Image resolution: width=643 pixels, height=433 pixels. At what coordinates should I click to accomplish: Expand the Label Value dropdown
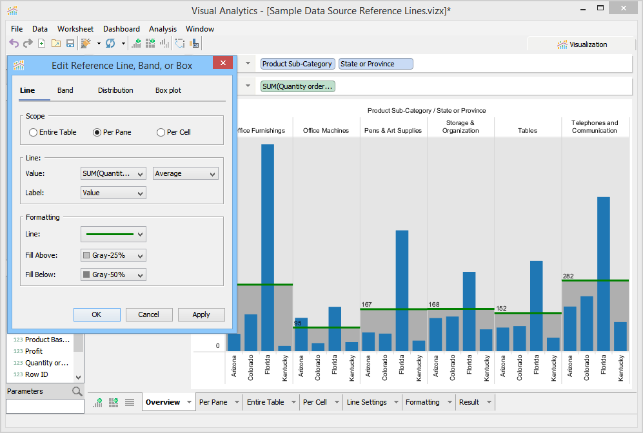(114, 193)
